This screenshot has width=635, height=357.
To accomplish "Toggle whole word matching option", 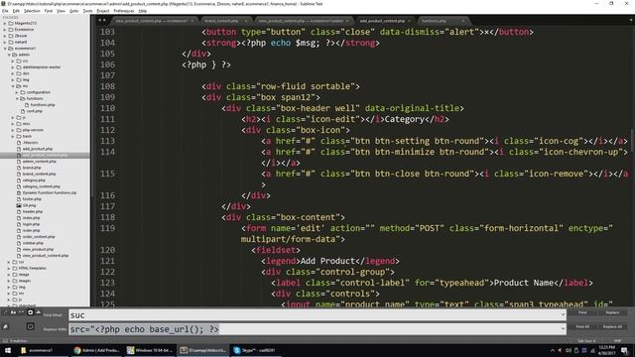I will (x=22, y=312).
